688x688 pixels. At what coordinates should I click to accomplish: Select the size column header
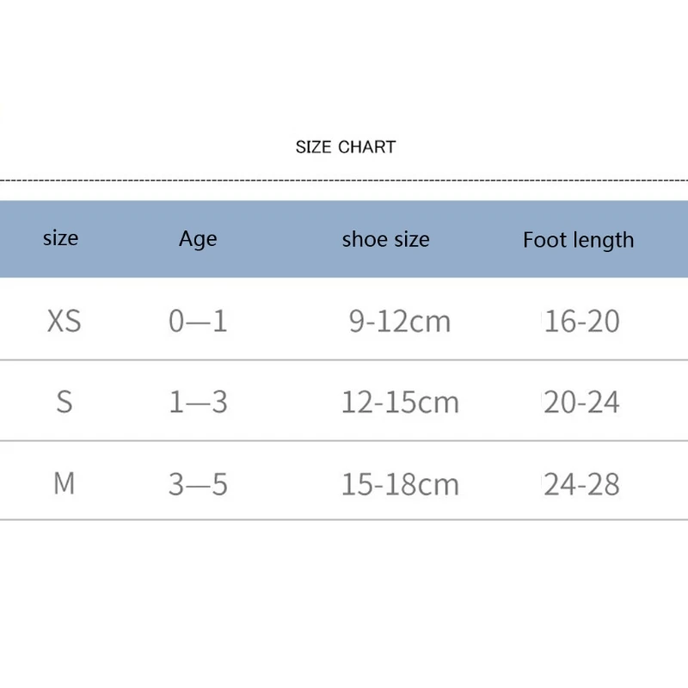click(x=60, y=238)
